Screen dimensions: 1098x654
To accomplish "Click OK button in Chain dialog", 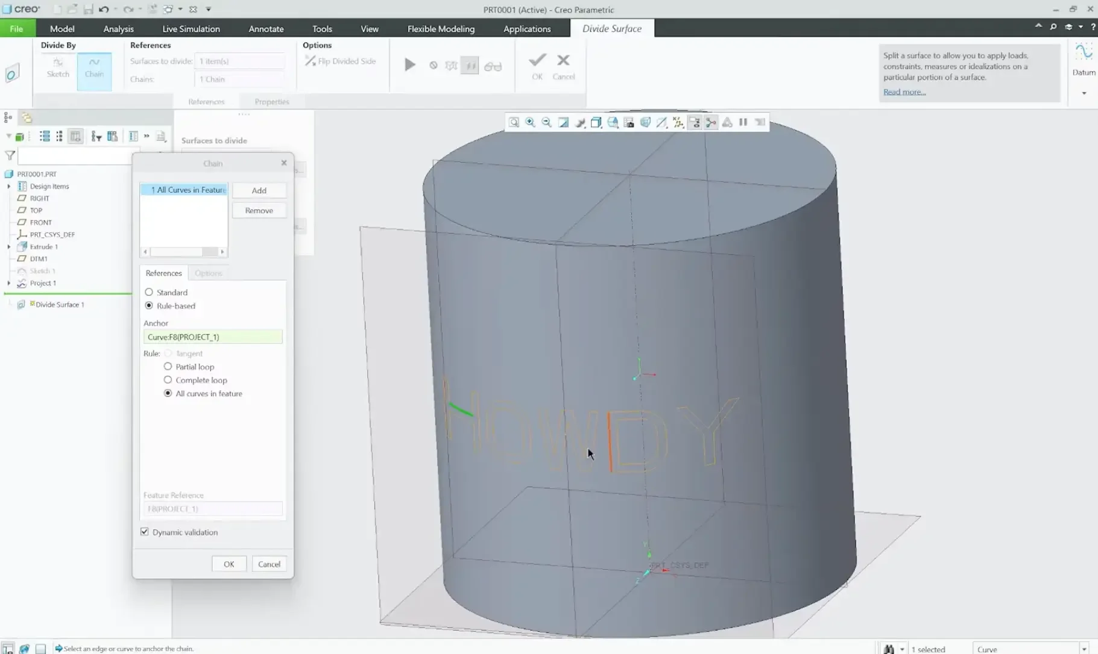I will pos(229,564).
